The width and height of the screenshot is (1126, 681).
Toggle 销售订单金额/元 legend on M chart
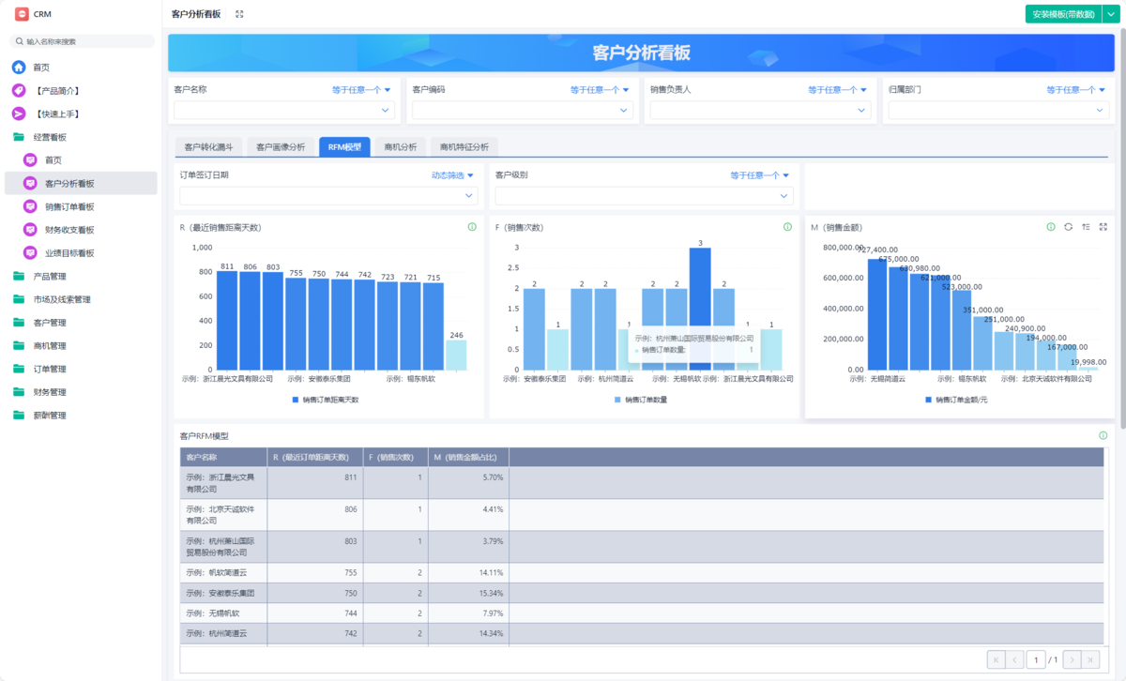coord(955,400)
